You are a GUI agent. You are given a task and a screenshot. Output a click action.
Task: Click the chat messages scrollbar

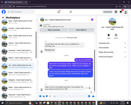(94, 70)
